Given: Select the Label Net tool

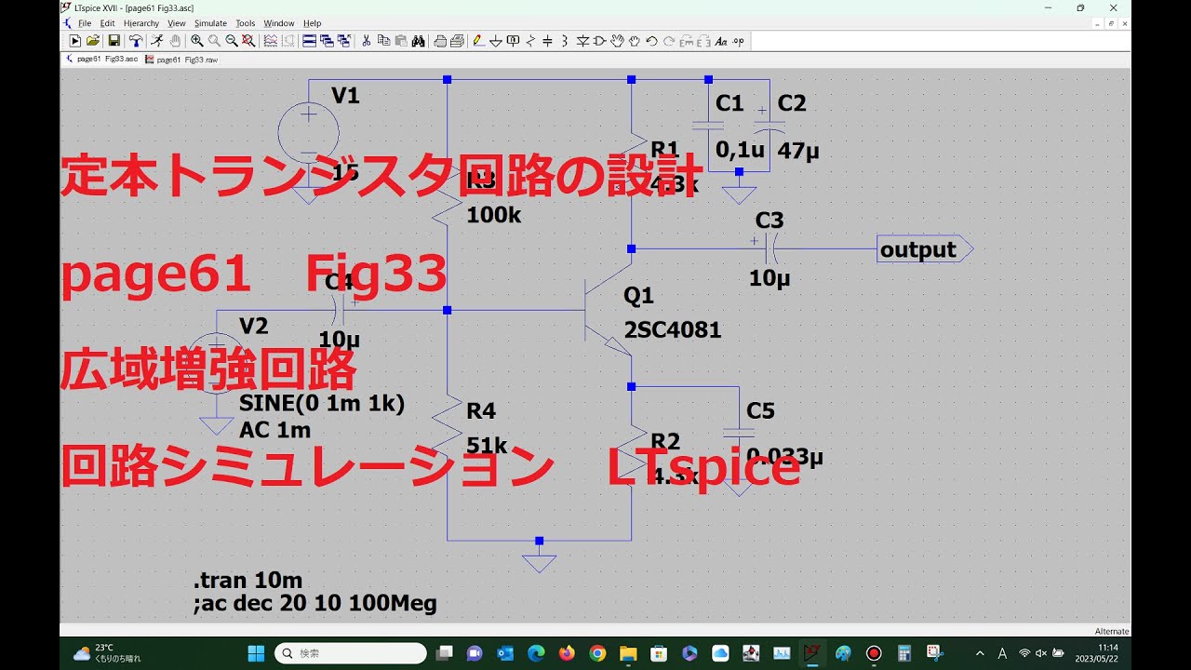Looking at the screenshot, I should 513,41.
